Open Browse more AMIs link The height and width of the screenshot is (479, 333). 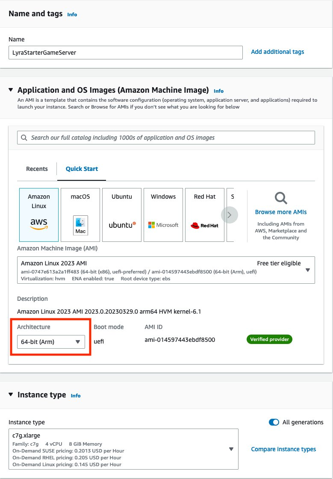click(281, 212)
